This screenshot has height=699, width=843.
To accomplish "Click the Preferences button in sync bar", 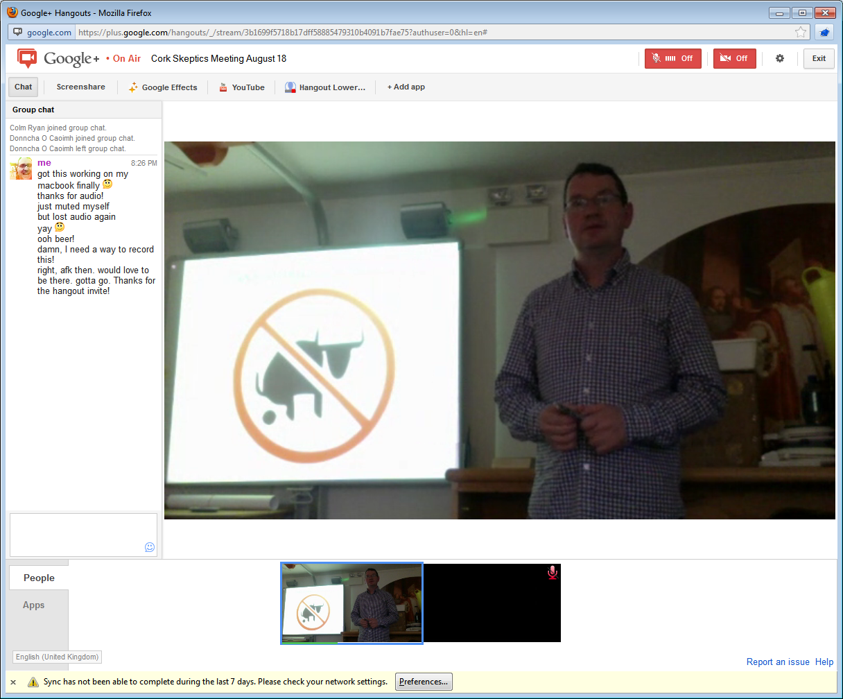I will point(424,682).
